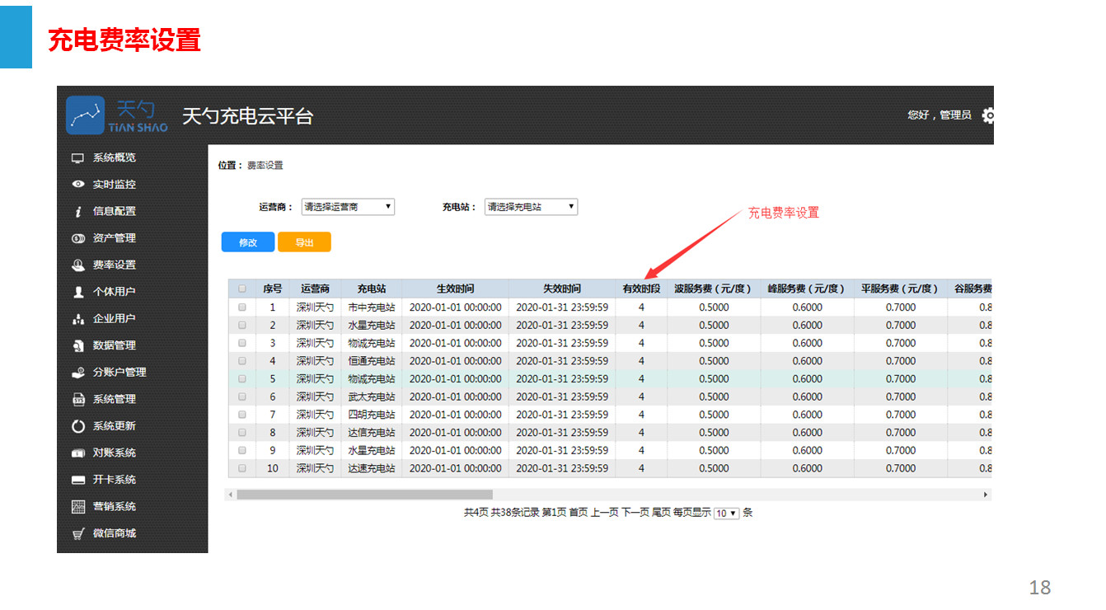The width and height of the screenshot is (1106, 610).
Task: Click the blue 修改 button
Action: [x=248, y=242]
